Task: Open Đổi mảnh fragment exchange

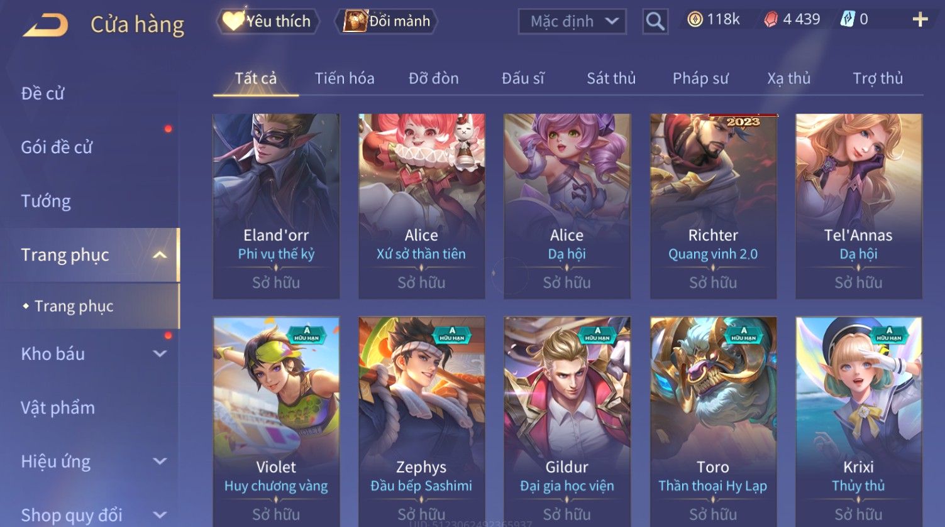Action: tap(388, 21)
